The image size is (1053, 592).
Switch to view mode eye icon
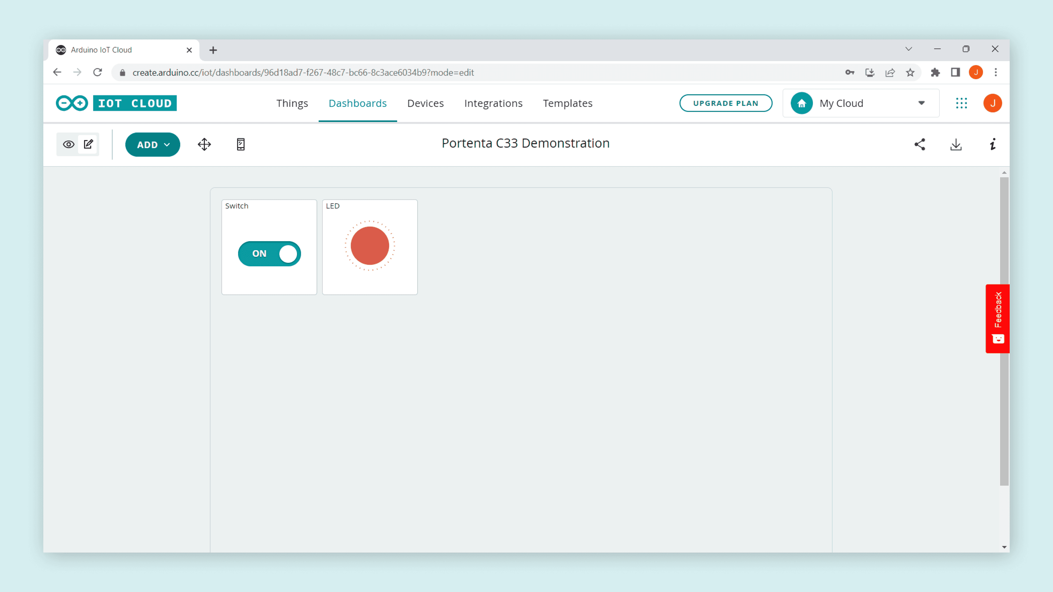coord(68,144)
